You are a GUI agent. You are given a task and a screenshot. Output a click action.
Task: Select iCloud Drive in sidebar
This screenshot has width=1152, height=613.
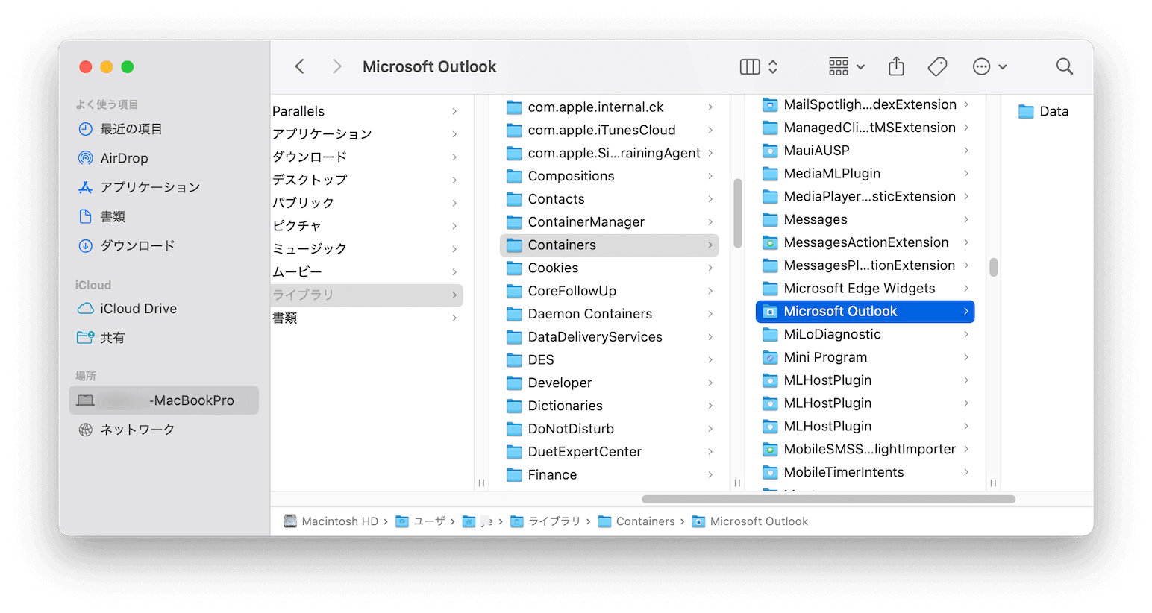click(163, 309)
